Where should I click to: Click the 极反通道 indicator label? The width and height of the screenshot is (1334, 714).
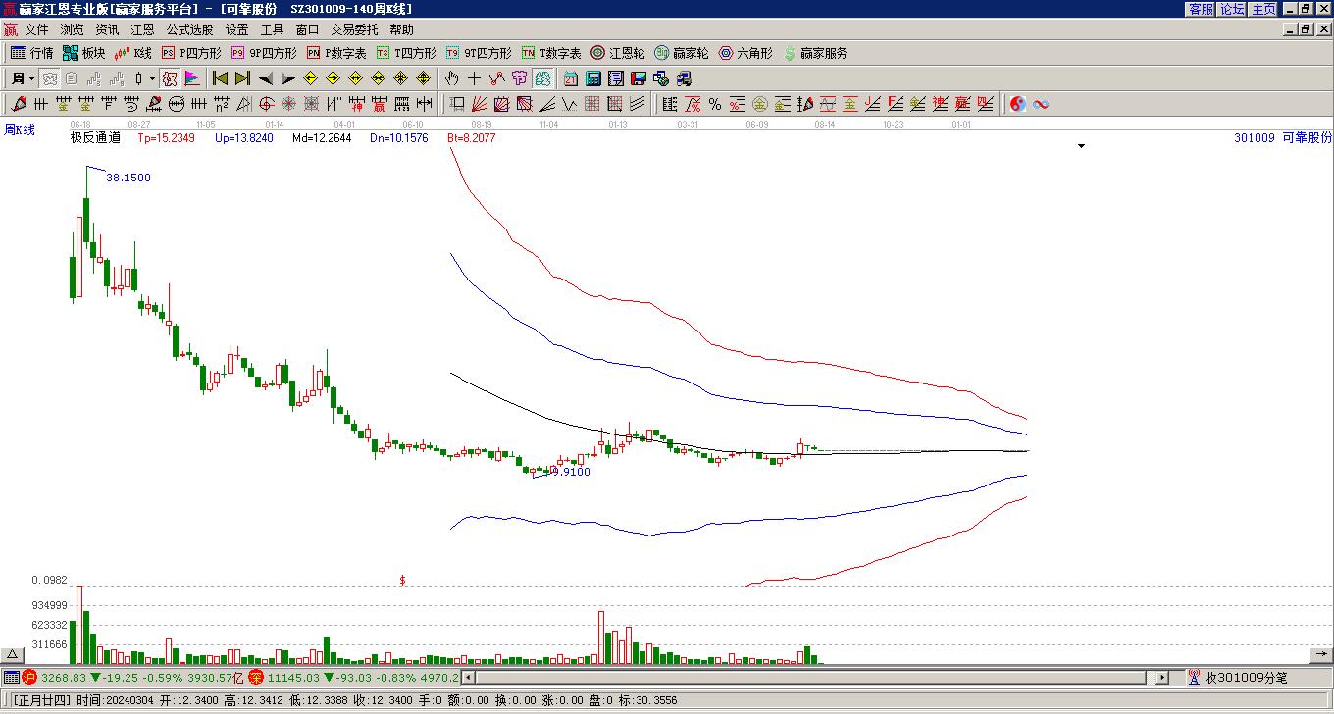pos(95,138)
